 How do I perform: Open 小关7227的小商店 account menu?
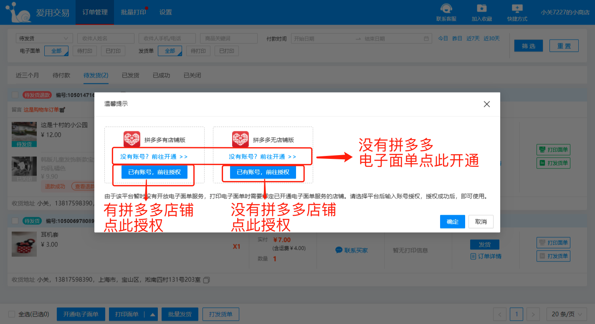click(565, 13)
